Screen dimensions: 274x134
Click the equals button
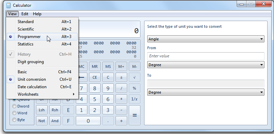pyautogui.click(x=135, y=115)
